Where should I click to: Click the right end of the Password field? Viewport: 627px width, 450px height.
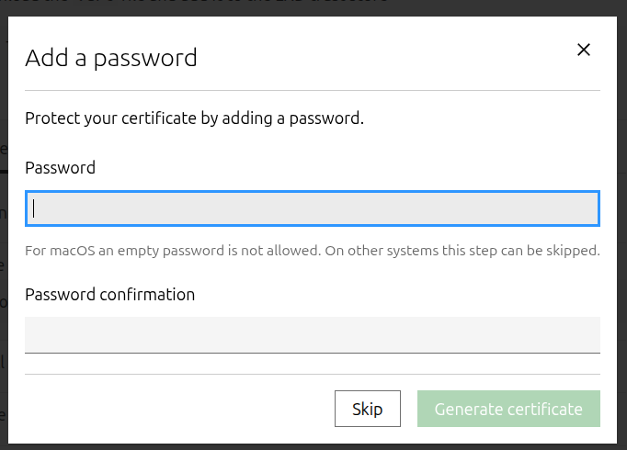tap(588, 208)
